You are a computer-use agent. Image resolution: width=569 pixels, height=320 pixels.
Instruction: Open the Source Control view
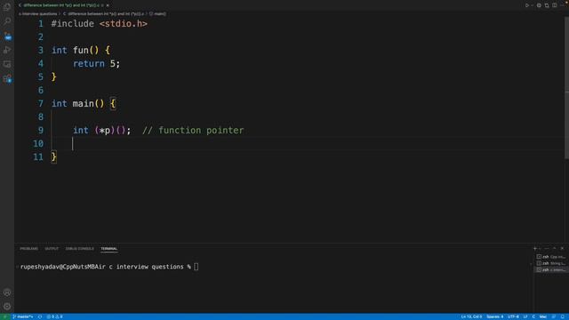tap(7, 36)
